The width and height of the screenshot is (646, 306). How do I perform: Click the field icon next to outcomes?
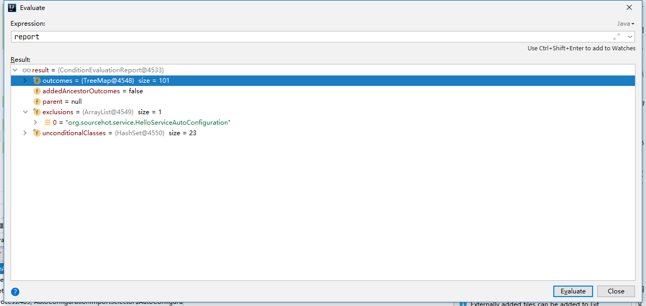[x=37, y=81]
